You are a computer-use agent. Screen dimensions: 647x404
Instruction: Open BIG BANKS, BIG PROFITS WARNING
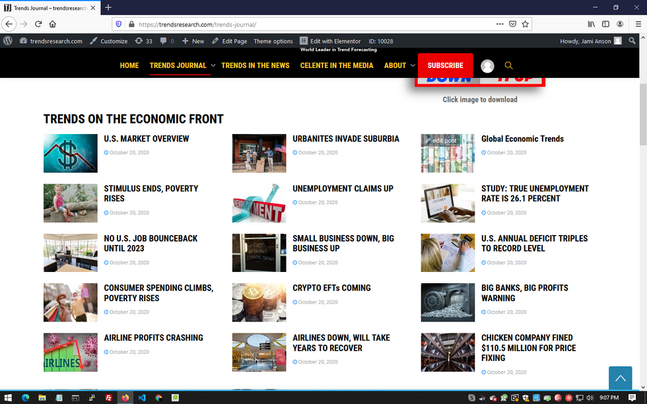(x=524, y=293)
